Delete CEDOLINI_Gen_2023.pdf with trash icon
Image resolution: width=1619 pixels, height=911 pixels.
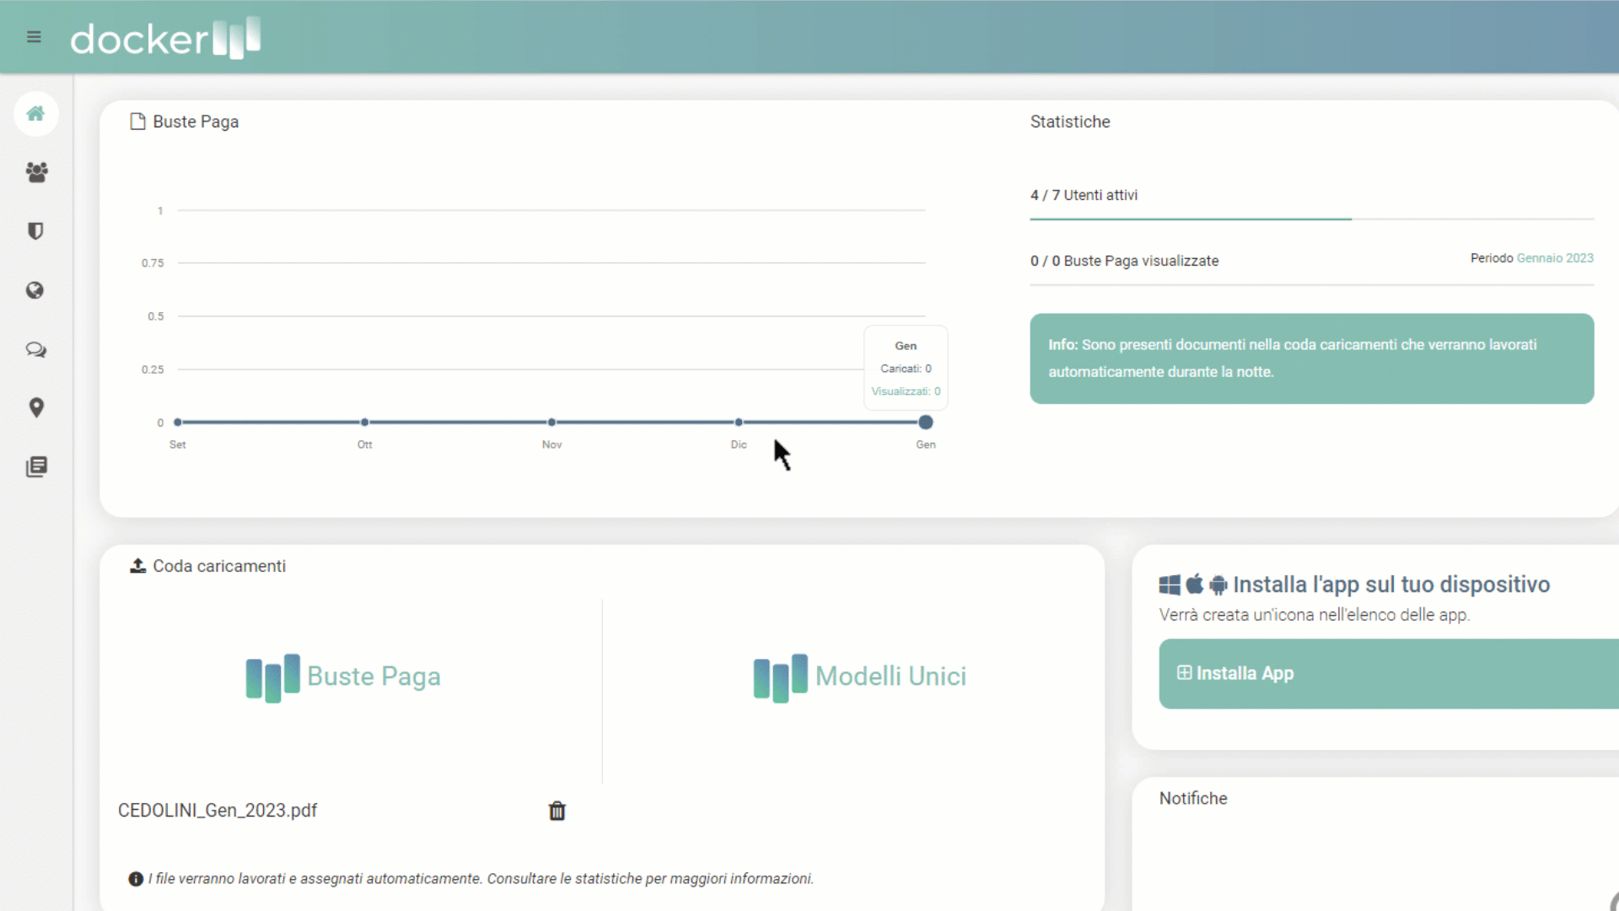click(x=557, y=811)
